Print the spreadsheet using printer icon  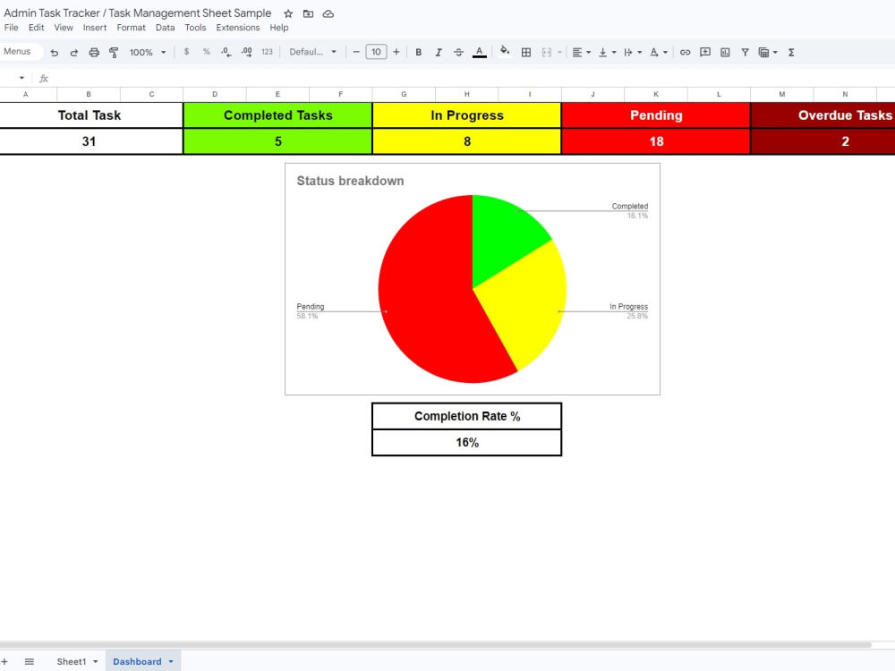[x=94, y=53]
